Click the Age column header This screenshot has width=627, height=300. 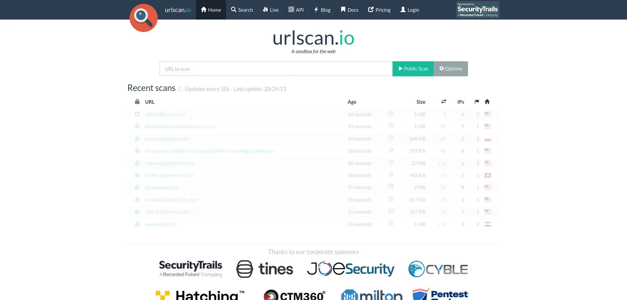[x=352, y=102]
